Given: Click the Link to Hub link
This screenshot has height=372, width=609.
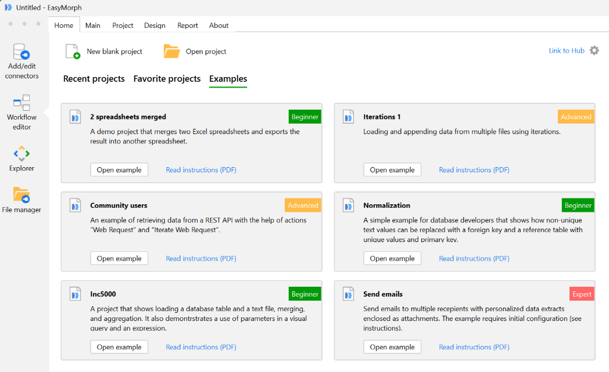Looking at the screenshot, I should coord(566,50).
